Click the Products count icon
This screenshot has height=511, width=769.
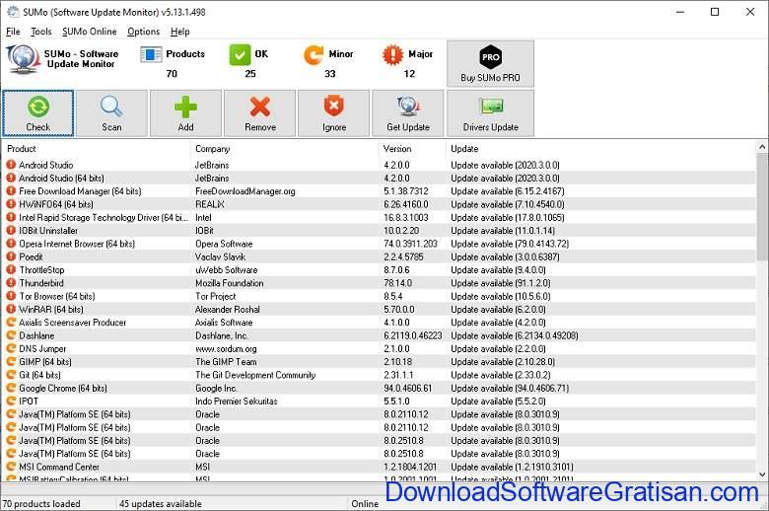pyautogui.click(x=151, y=54)
